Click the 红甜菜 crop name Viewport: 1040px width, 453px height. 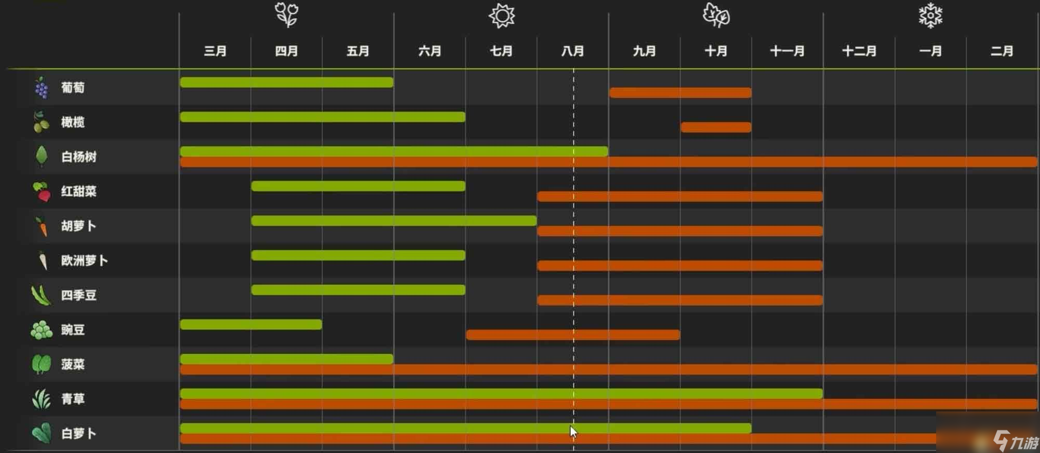click(x=79, y=191)
